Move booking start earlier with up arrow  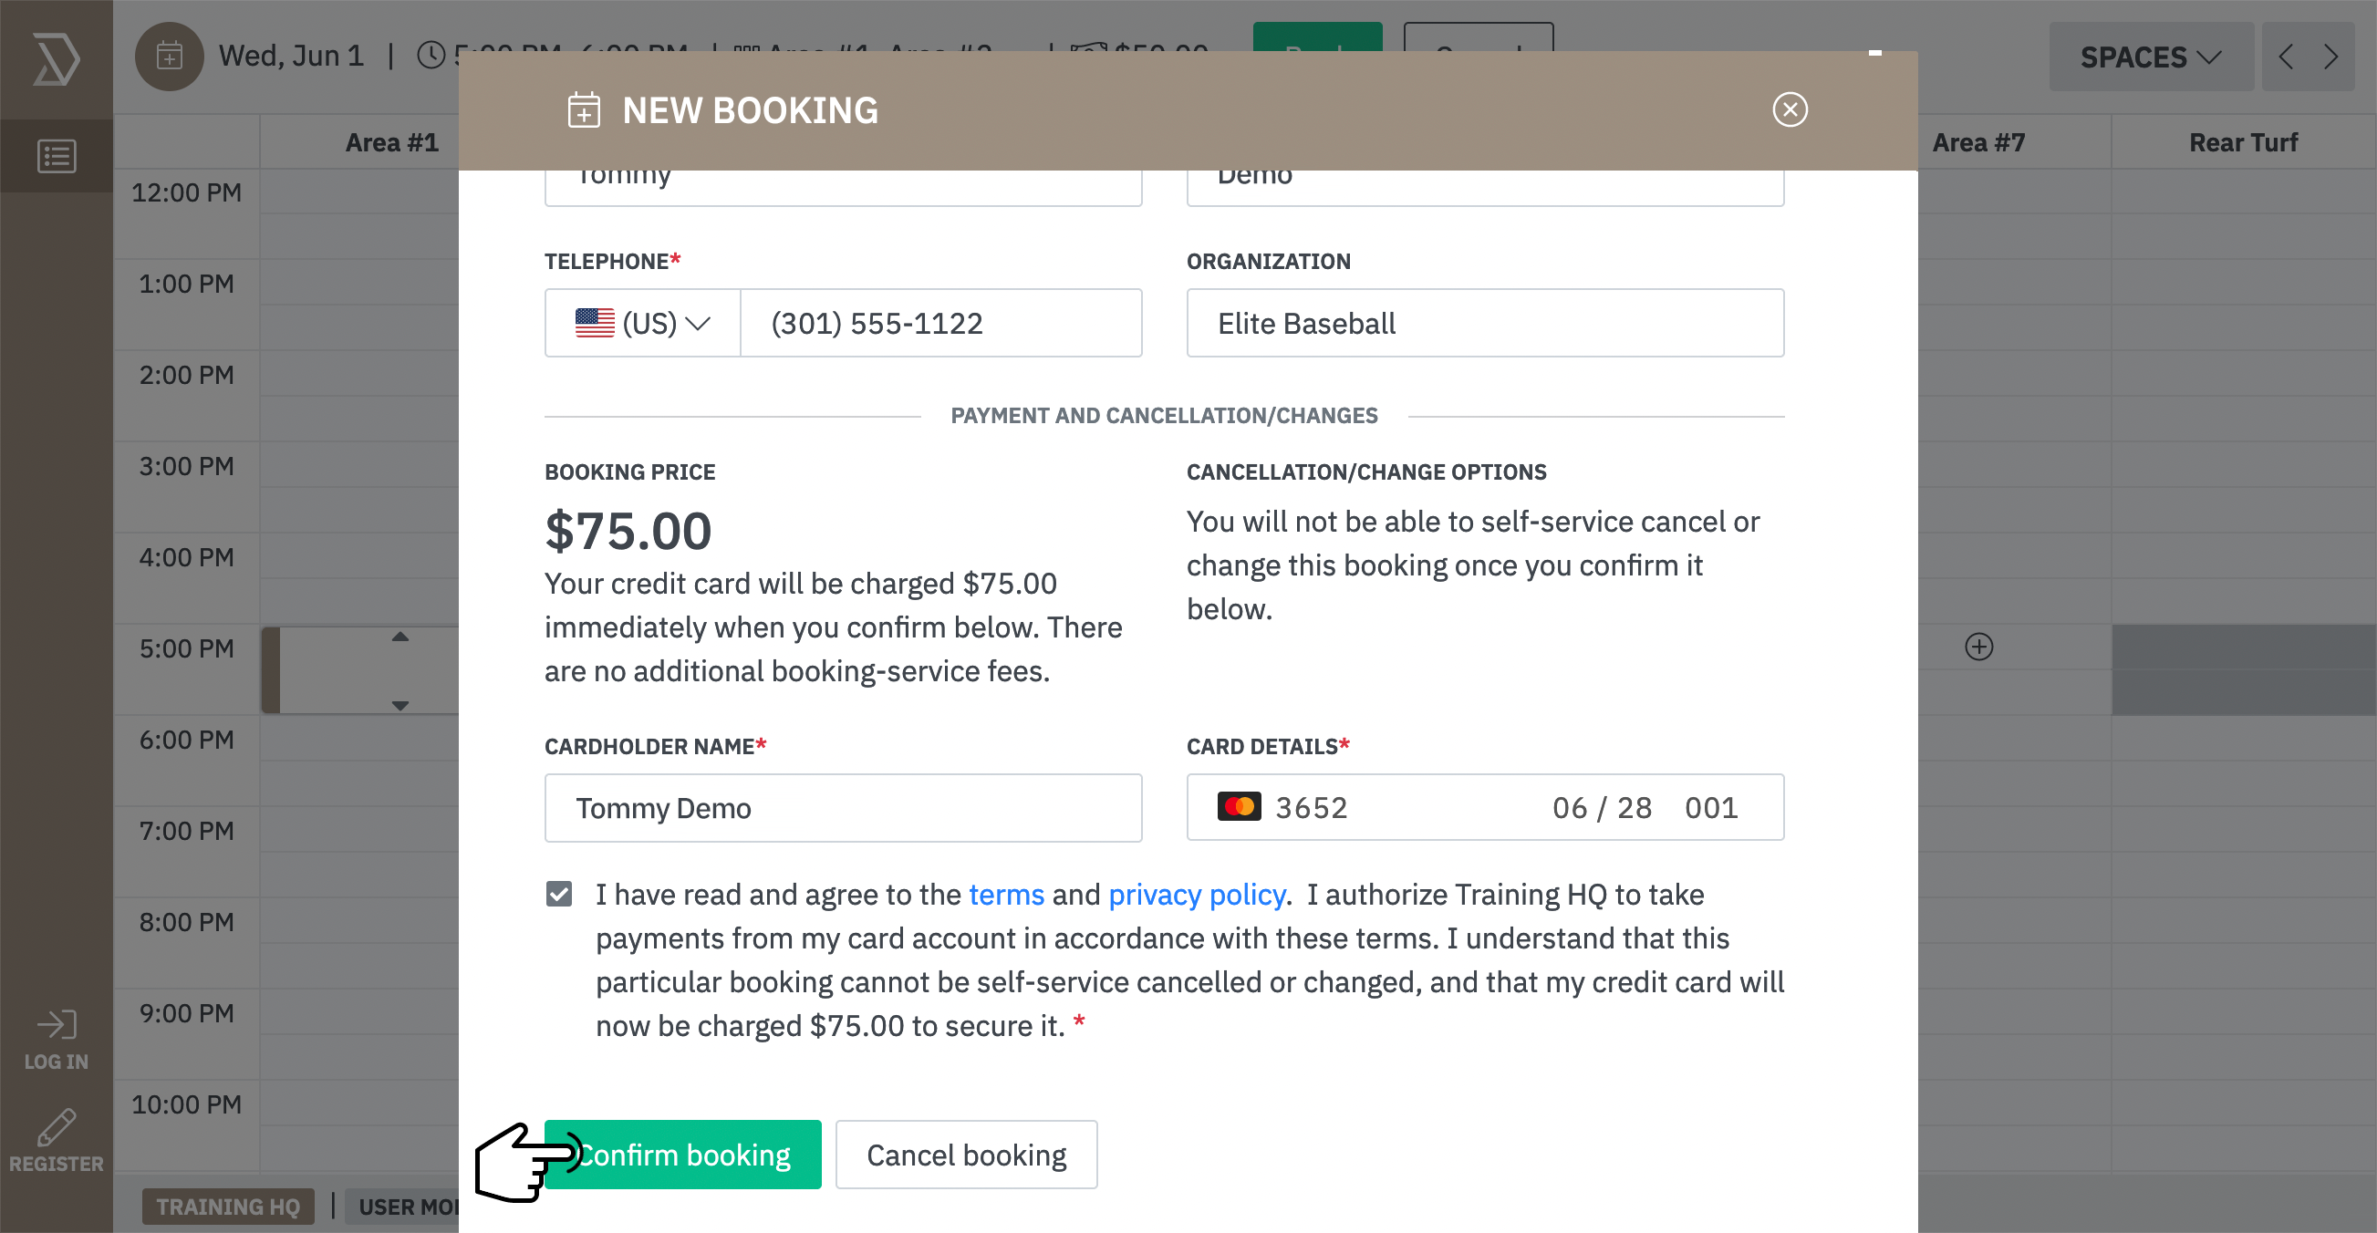coord(400,637)
